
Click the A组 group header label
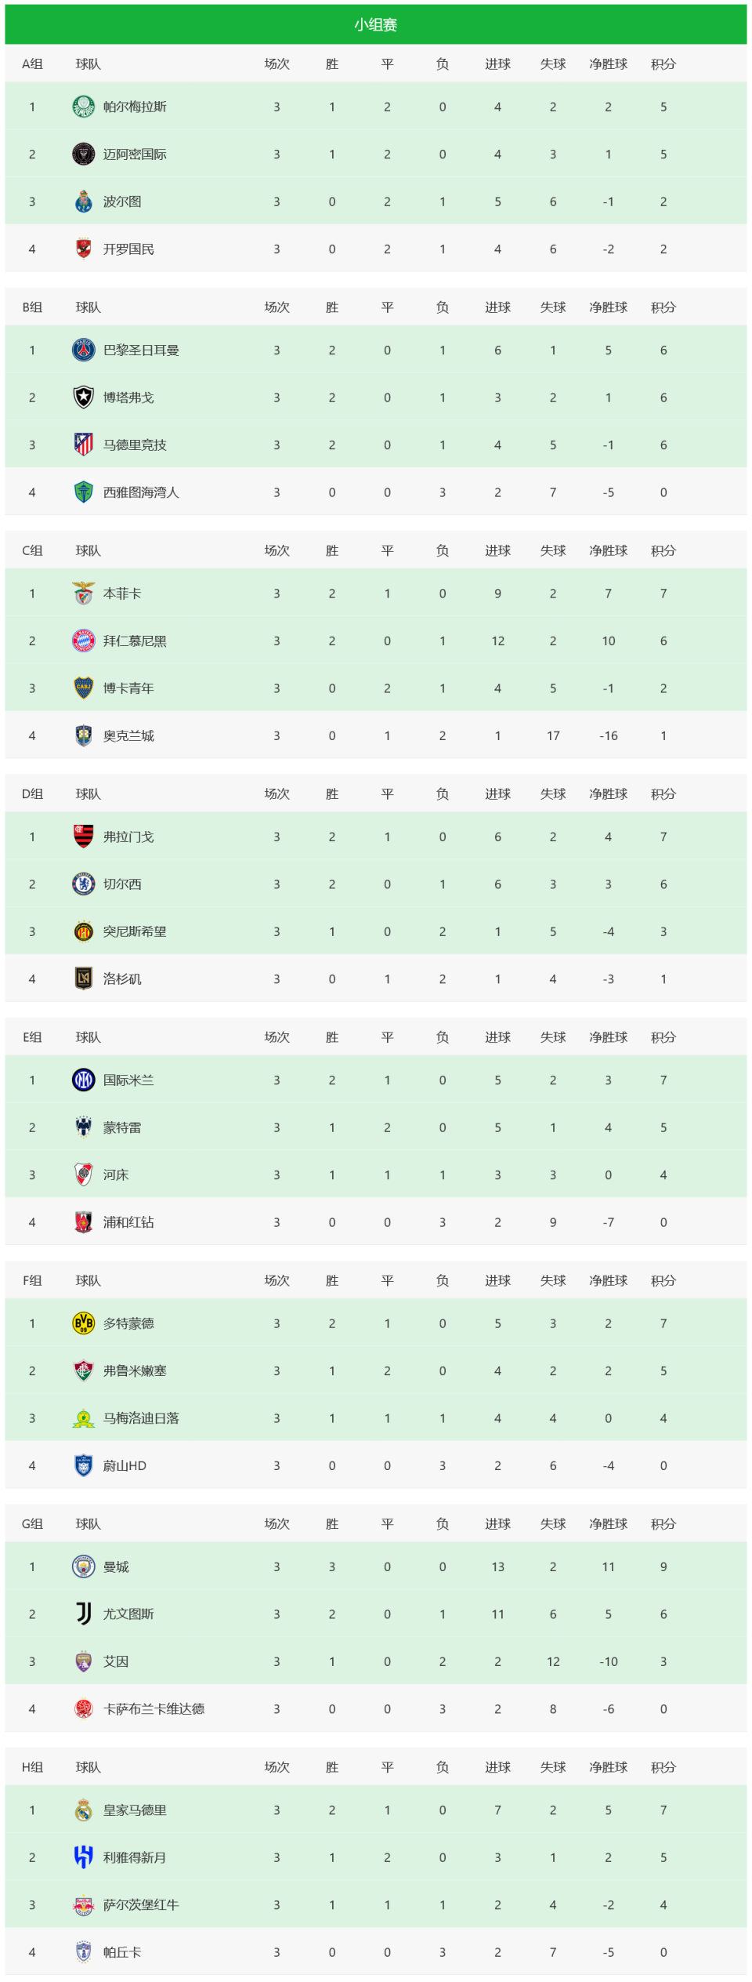click(32, 64)
